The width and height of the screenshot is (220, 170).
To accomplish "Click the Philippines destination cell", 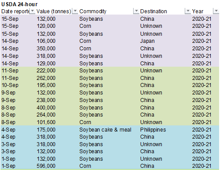I will click(x=153, y=130).
